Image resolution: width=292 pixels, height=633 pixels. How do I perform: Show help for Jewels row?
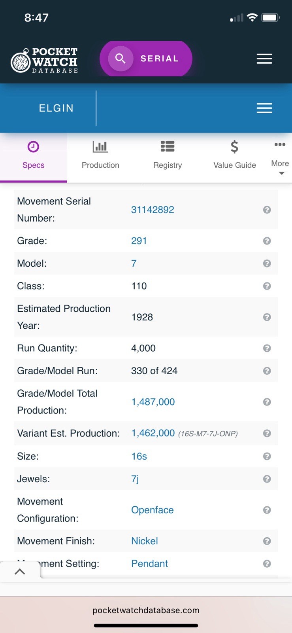(x=267, y=479)
